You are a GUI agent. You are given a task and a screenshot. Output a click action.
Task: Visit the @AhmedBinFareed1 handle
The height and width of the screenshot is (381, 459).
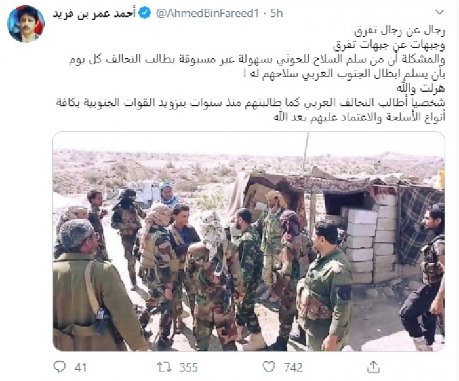coord(207,14)
